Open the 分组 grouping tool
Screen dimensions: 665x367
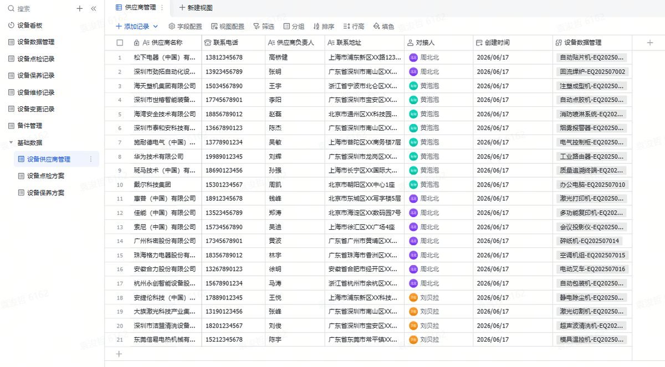coord(294,26)
